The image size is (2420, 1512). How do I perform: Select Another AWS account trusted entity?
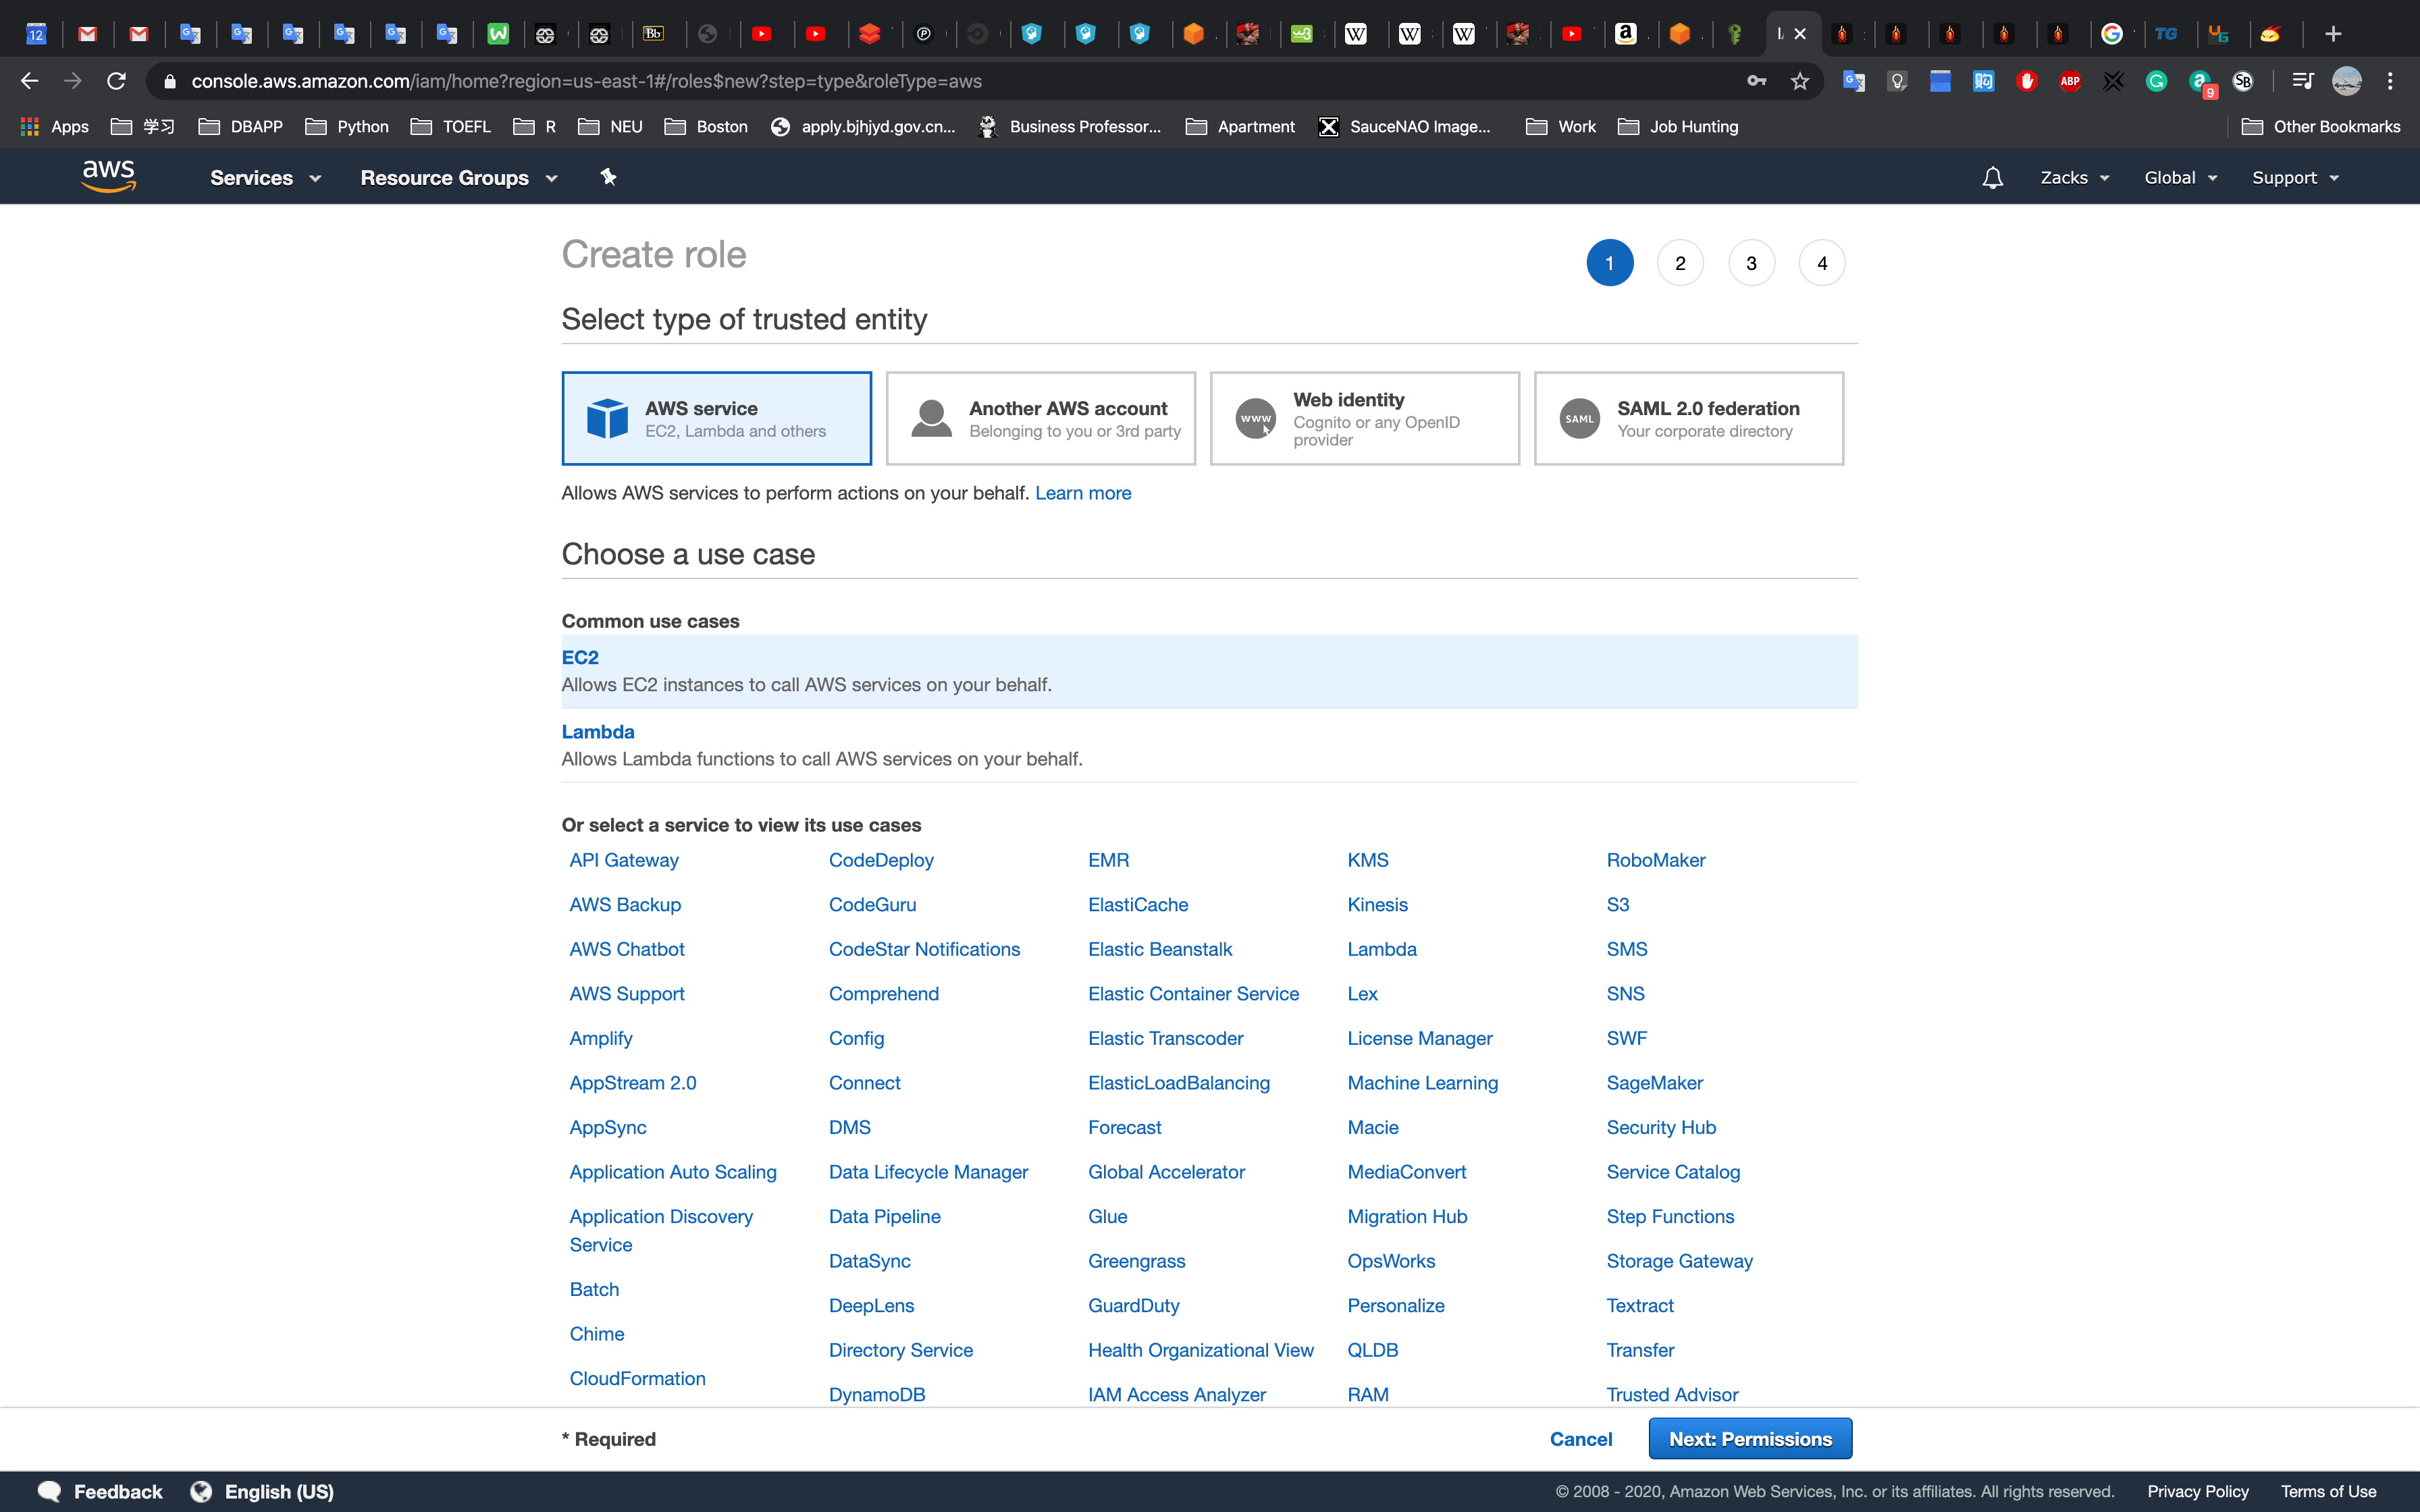pyautogui.click(x=1040, y=418)
